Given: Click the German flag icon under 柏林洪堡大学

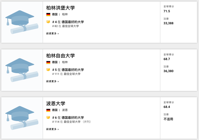Looking at the screenshot, I should click(x=48, y=15).
